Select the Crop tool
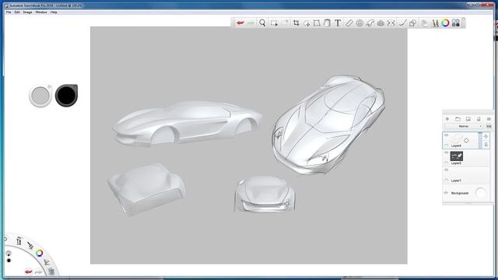This screenshot has width=498, height=280. click(296, 23)
